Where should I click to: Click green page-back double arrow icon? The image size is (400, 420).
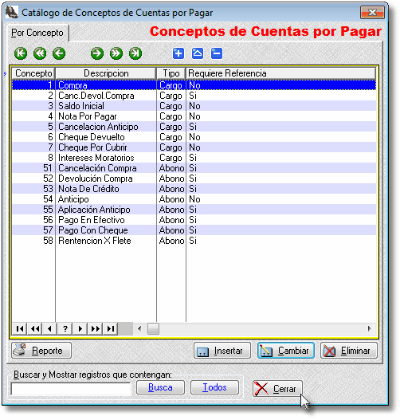coord(40,53)
